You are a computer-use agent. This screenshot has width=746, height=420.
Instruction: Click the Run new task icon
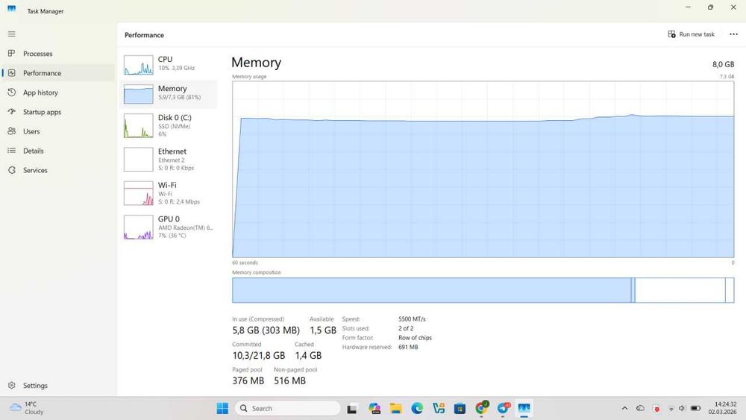[x=672, y=34]
